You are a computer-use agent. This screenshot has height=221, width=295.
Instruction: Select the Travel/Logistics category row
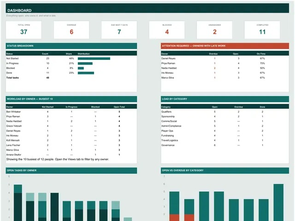click(x=225, y=140)
